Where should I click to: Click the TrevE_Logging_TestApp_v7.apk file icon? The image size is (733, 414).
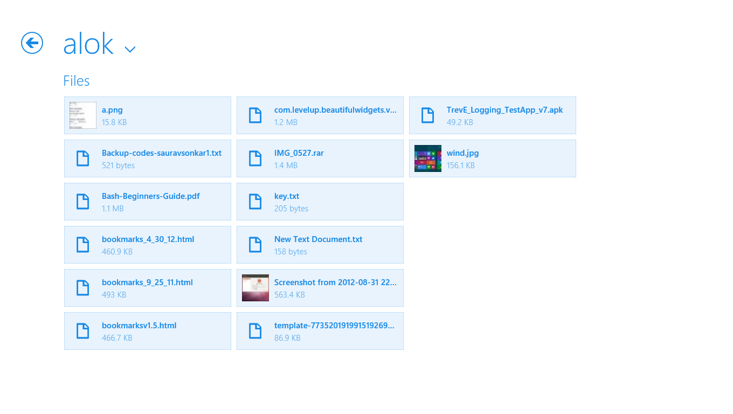click(x=427, y=115)
